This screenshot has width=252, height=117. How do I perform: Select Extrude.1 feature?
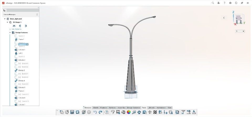(22, 50)
